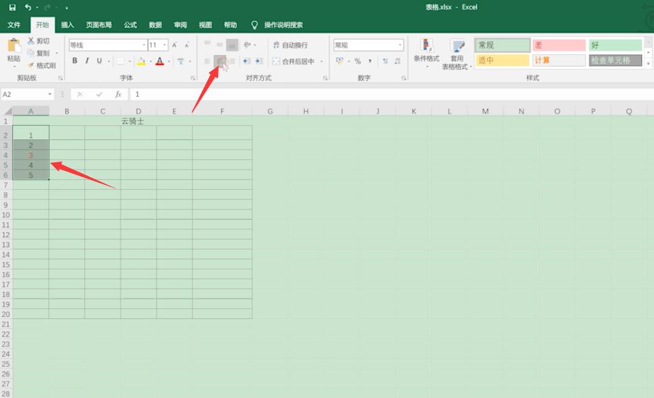Click the align right icon
This screenshot has width=654, height=398.
232,61
